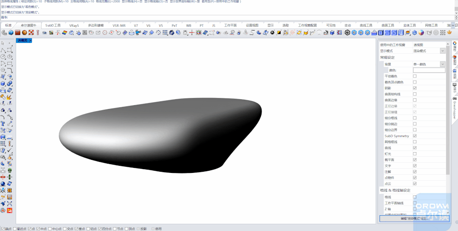Toggle the 四分点 osnap checkbox
458x231 pixels.
coord(100,229)
